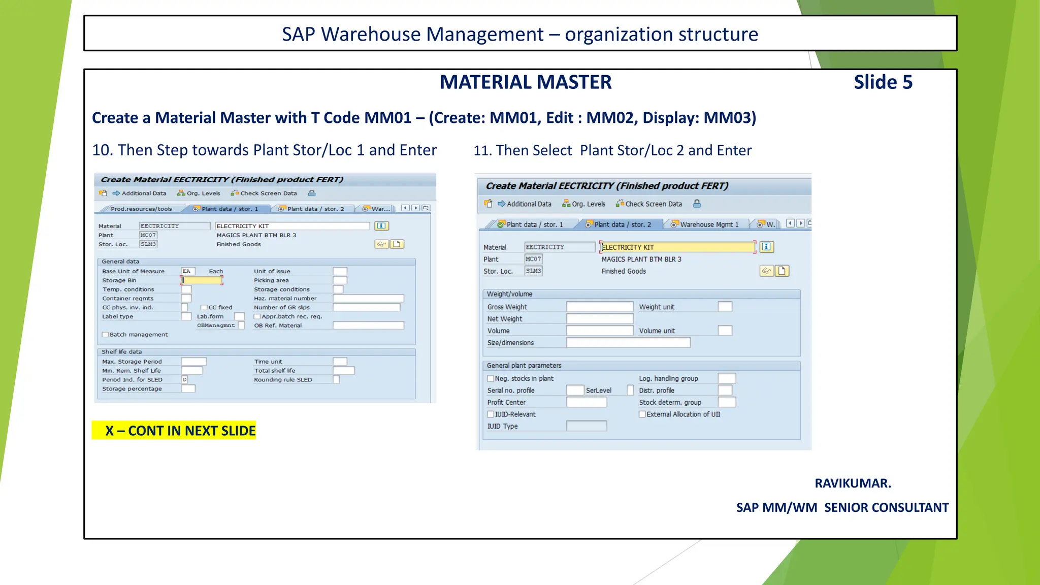Click blank page icon in left SAP window
Image resolution: width=1040 pixels, height=585 pixels.
click(397, 244)
